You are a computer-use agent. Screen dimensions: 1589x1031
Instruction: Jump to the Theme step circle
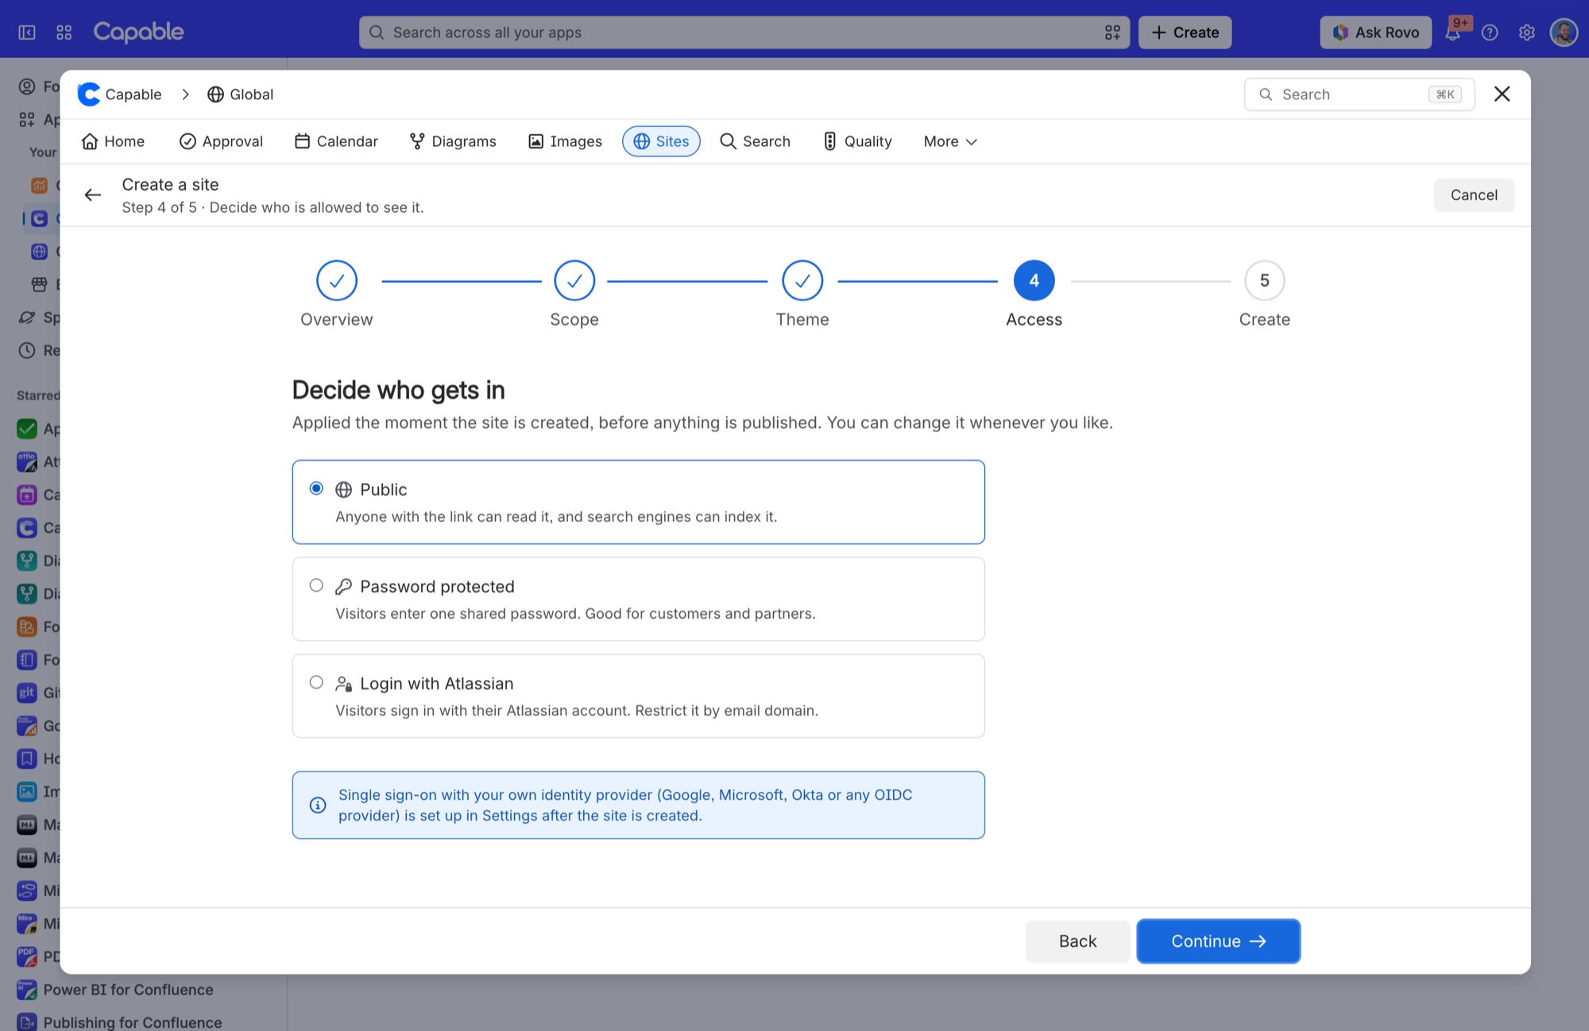pyautogui.click(x=802, y=280)
